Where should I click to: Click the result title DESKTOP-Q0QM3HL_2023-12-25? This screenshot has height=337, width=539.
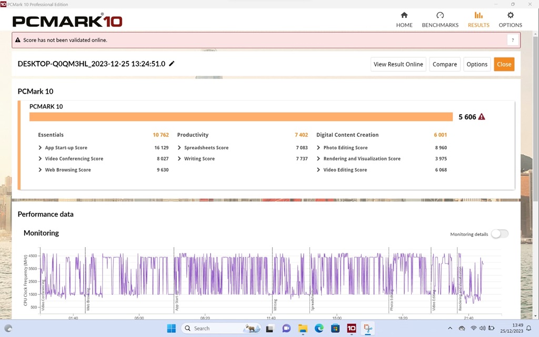92,64
